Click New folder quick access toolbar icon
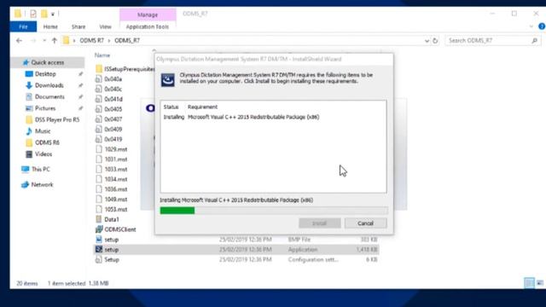The width and height of the screenshot is (546, 307). 44,14
